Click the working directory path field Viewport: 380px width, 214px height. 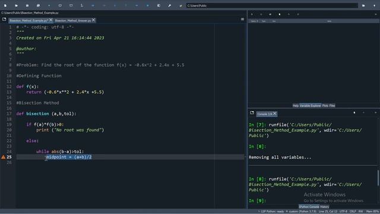click(x=272, y=5)
